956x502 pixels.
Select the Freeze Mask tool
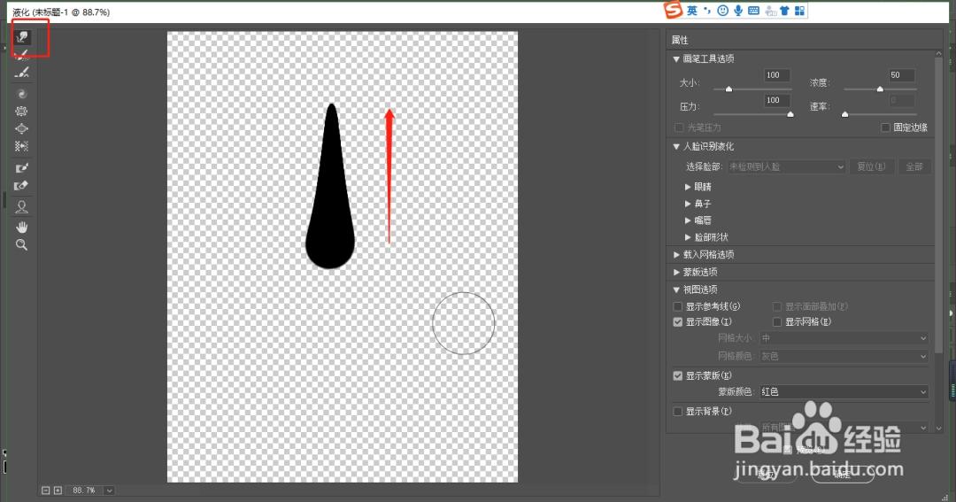pos(22,167)
